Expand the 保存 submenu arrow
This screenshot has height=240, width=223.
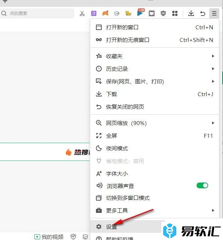point(213,81)
